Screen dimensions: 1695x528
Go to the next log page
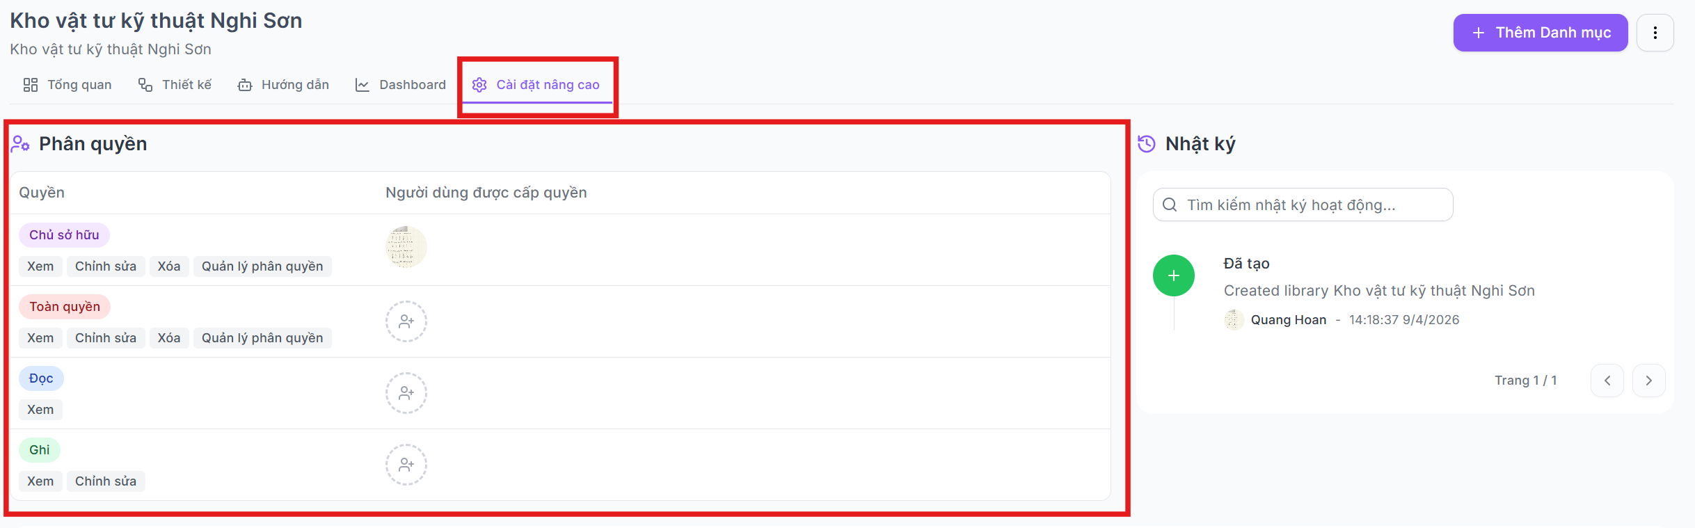tap(1649, 381)
